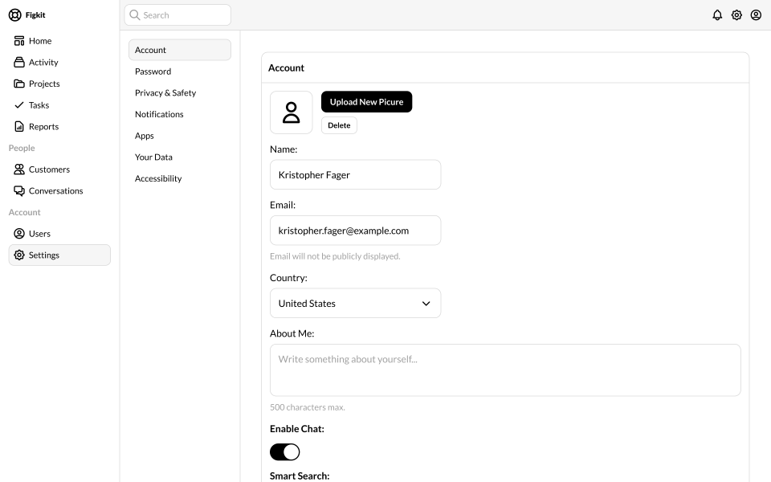
Task: Click the Customers people icon
Action: click(x=19, y=170)
